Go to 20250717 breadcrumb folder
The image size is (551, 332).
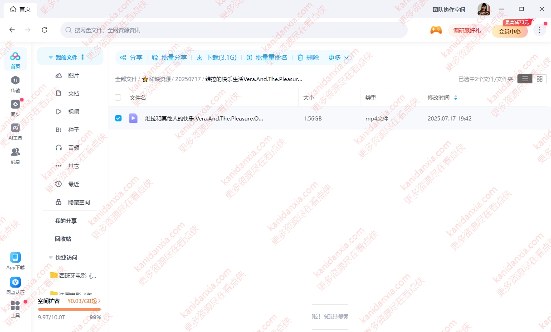tap(188, 79)
